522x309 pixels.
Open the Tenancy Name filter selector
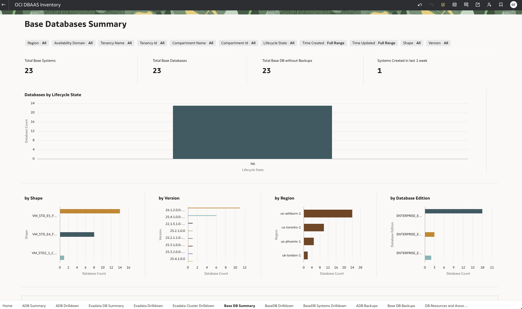click(x=116, y=43)
